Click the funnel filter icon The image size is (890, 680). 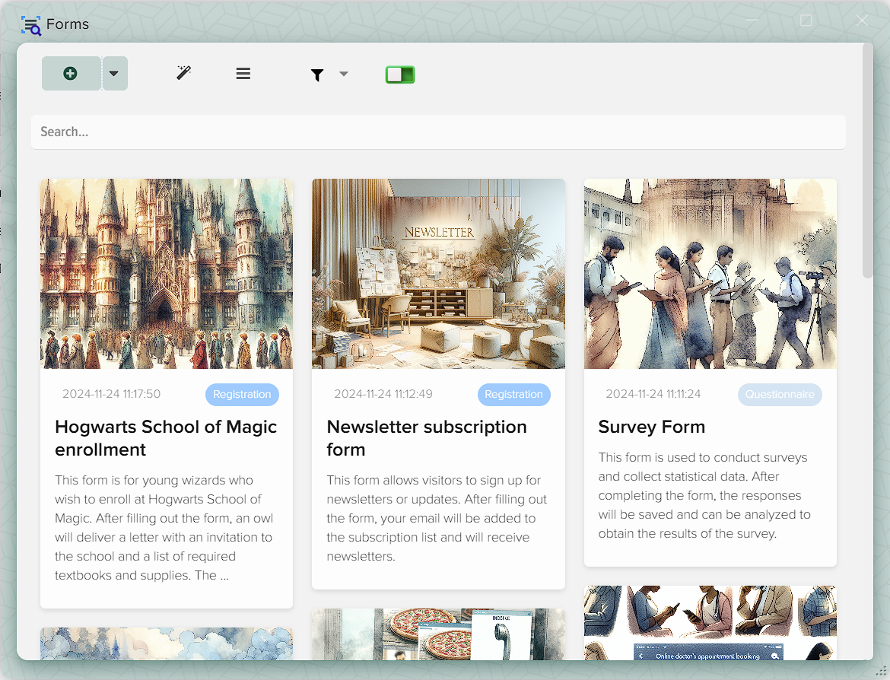click(317, 75)
